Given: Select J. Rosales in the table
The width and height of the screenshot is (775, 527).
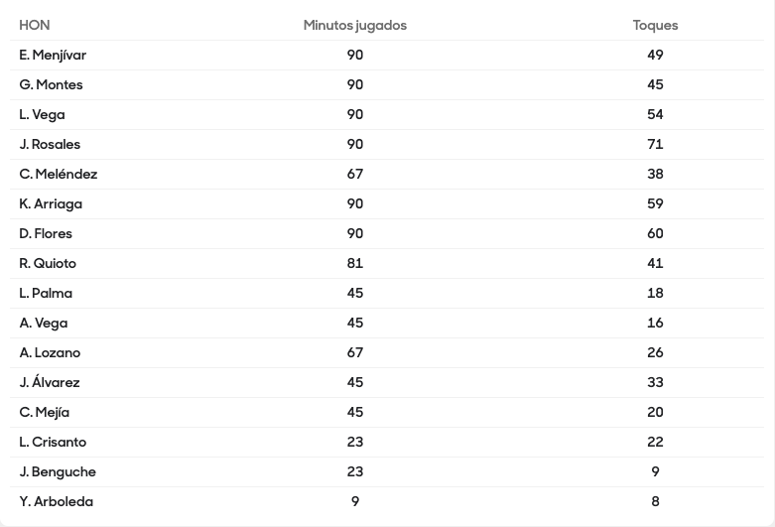Looking at the screenshot, I should 50,144.
